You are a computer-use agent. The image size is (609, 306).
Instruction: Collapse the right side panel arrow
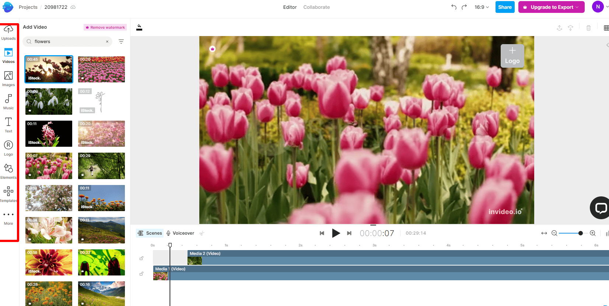pyautogui.click(x=607, y=45)
